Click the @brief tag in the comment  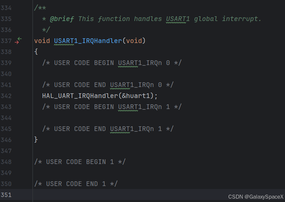point(62,19)
